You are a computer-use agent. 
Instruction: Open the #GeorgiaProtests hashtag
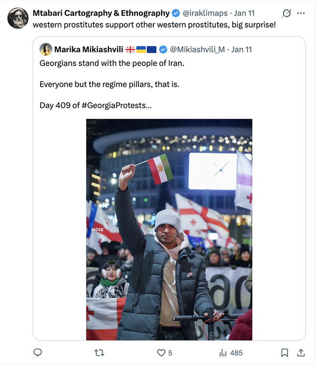pos(117,105)
